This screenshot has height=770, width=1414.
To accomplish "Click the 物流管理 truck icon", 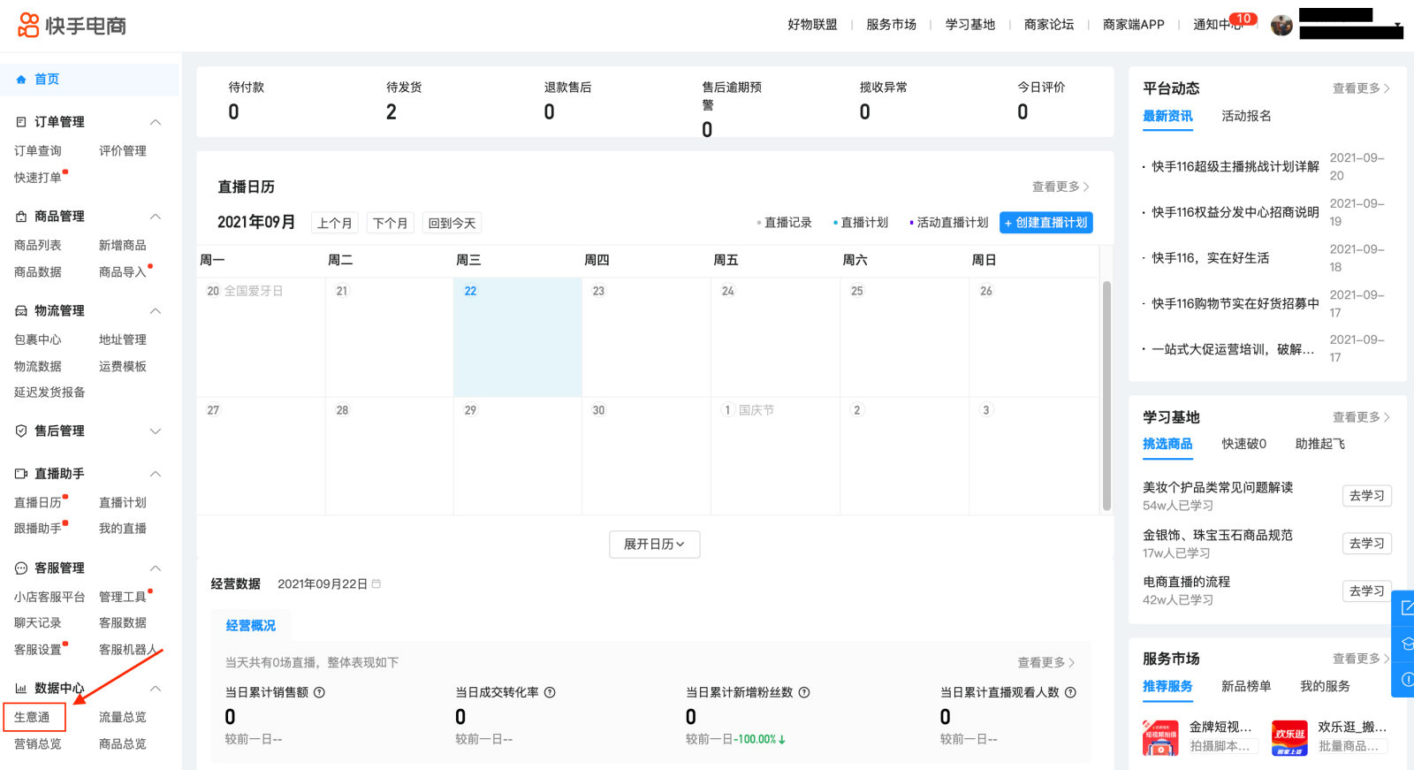I will pyautogui.click(x=21, y=311).
